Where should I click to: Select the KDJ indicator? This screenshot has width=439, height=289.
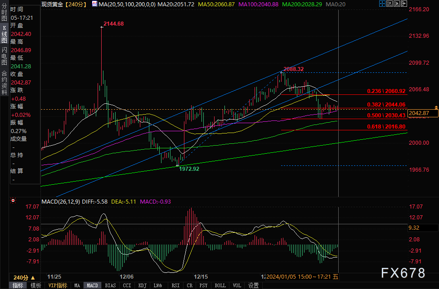point(143,285)
